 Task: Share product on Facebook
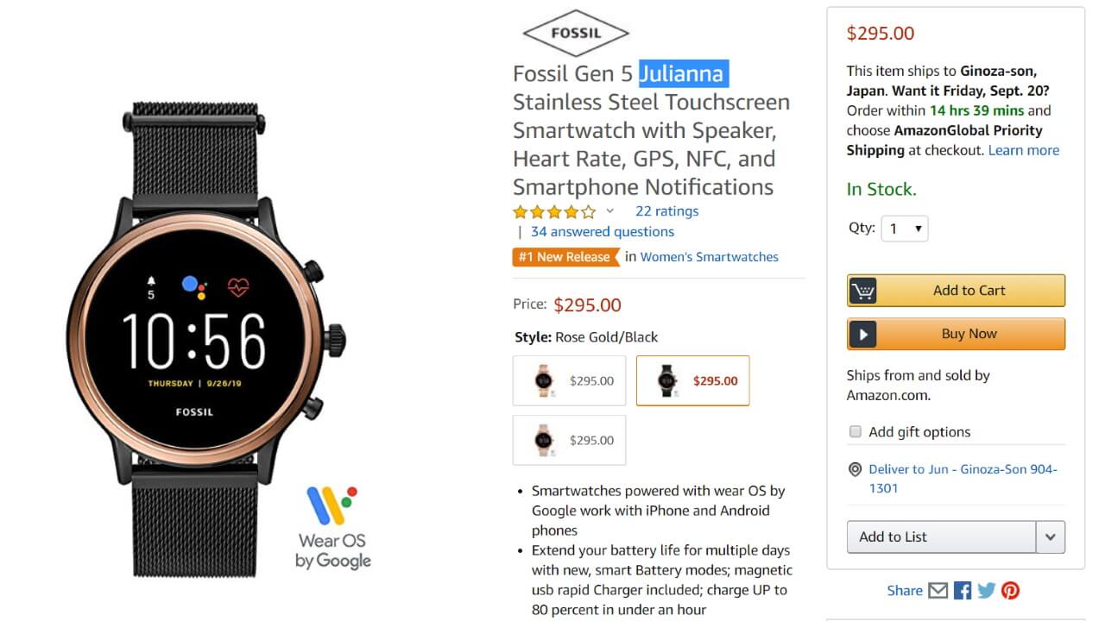[963, 591]
